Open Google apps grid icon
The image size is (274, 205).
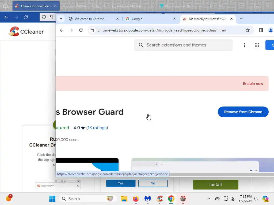pos(257,45)
